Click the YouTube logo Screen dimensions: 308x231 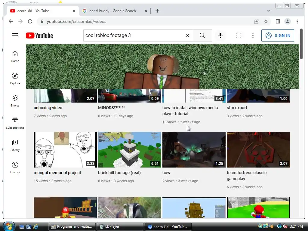(x=39, y=35)
